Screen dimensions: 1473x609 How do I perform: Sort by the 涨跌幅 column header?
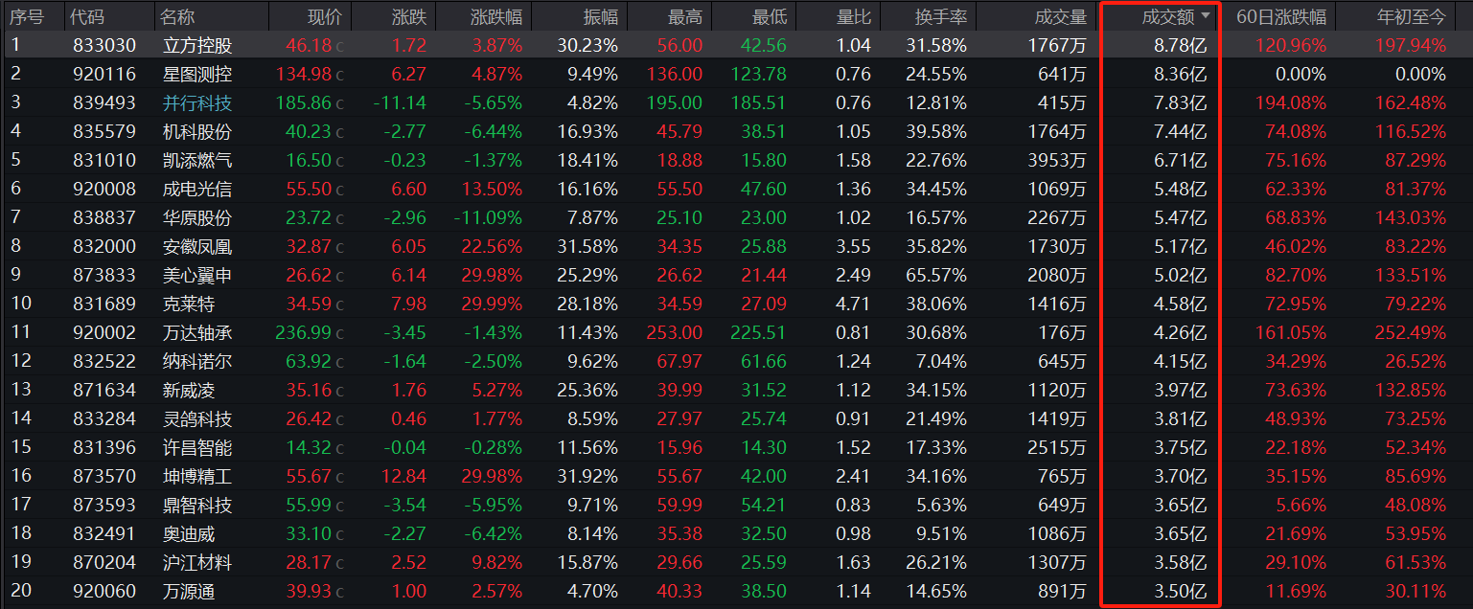tap(496, 16)
